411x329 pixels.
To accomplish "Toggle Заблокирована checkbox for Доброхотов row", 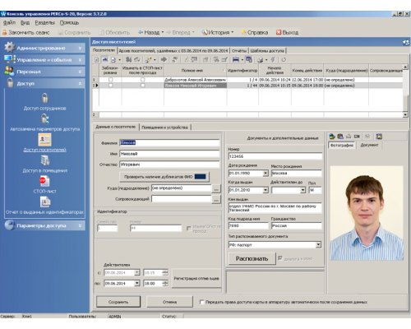I will pos(110,80).
